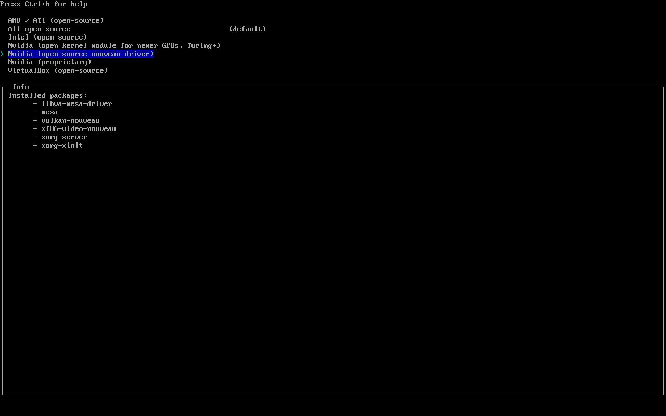Click the xf86-video-nouveau package entry

[x=79, y=128]
